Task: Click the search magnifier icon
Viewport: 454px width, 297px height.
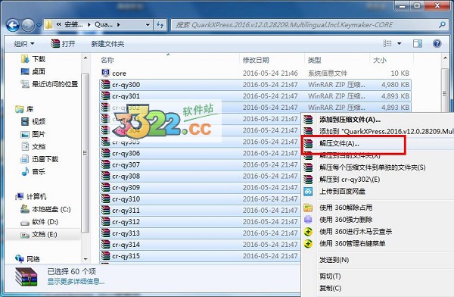Action: click(442, 25)
